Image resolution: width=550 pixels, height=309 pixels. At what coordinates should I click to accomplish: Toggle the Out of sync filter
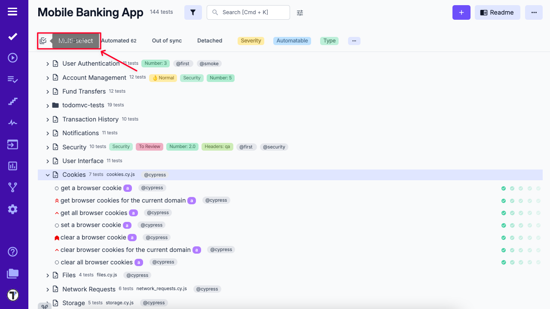(167, 40)
